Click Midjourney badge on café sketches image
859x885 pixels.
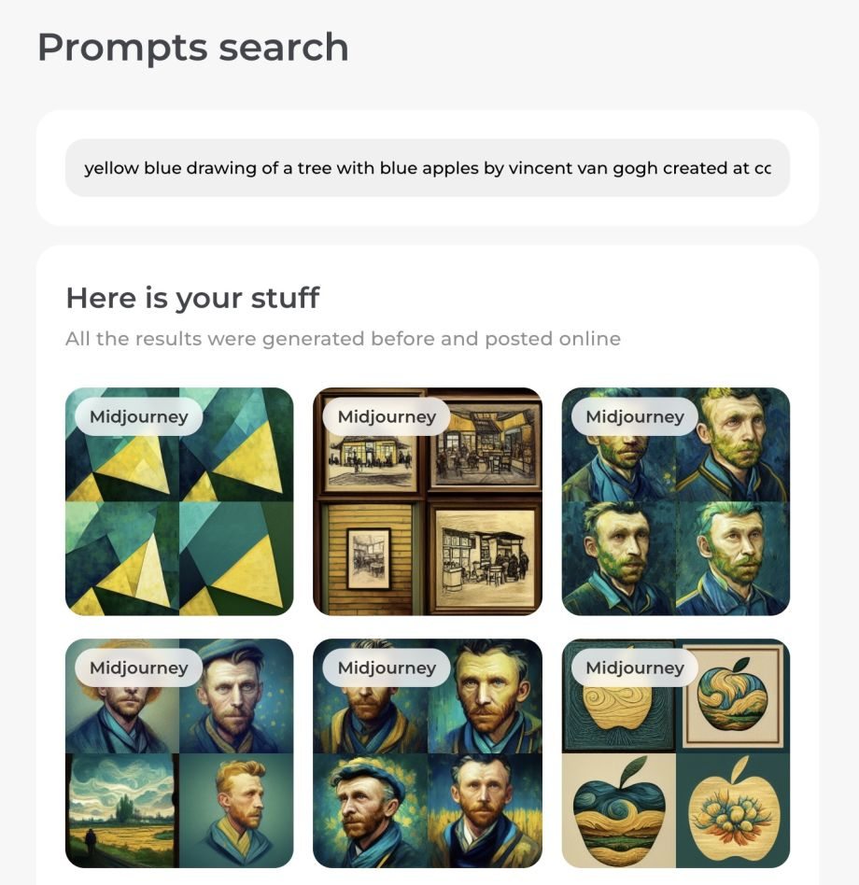pyautogui.click(x=387, y=416)
